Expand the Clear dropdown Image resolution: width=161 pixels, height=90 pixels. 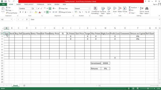135,13
